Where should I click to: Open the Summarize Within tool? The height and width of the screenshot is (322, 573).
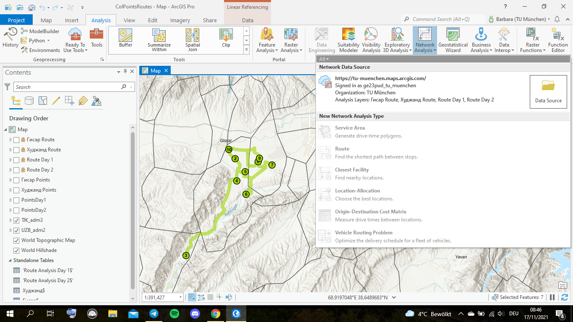[x=159, y=40]
